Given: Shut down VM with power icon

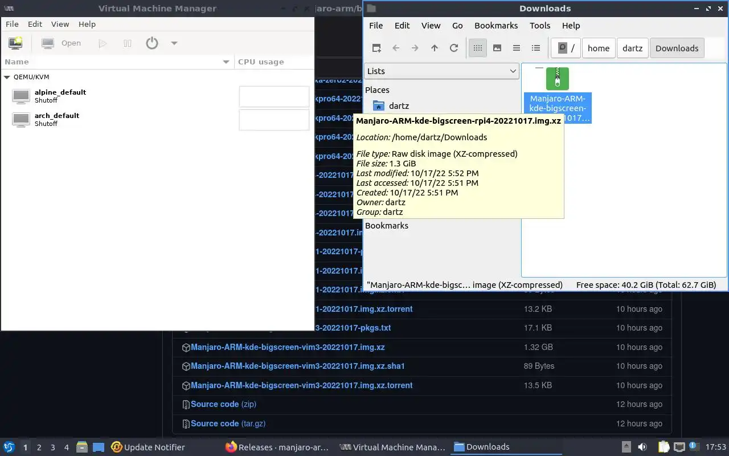Looking at the screenshot, I should click(x=151, y=43).
